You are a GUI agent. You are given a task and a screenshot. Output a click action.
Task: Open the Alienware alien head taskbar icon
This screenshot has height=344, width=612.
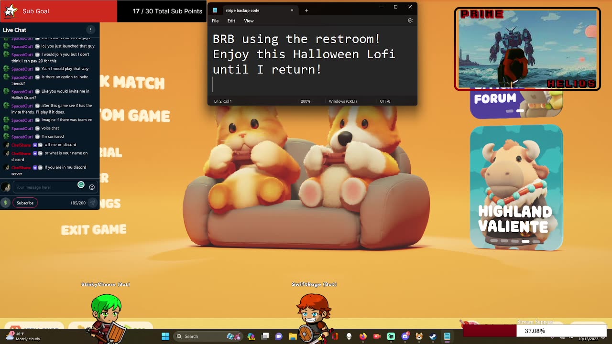tap(349, 336)
